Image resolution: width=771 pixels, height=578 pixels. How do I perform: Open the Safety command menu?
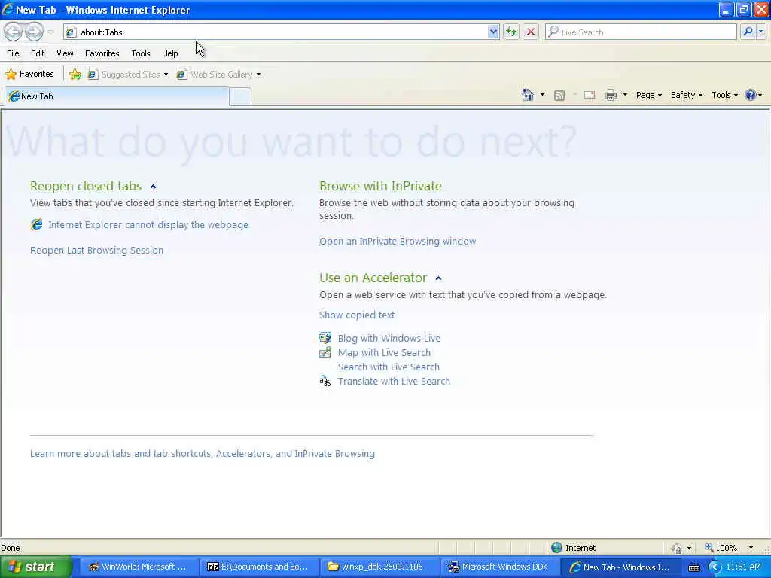coord(687,95)
